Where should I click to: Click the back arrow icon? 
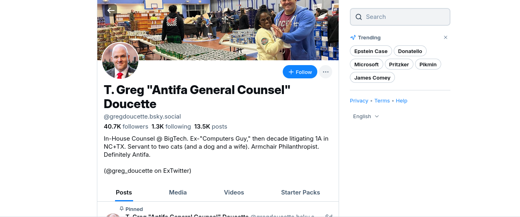pos(111,10)
